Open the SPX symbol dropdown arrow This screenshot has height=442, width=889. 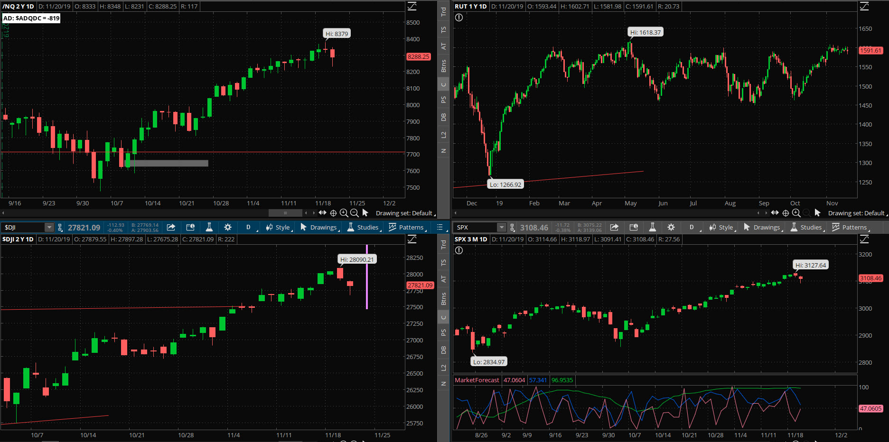[x=501, y=227]
